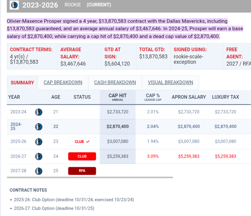Click the 2024-25 cap hit value $2,870,400

click(118, 127)
